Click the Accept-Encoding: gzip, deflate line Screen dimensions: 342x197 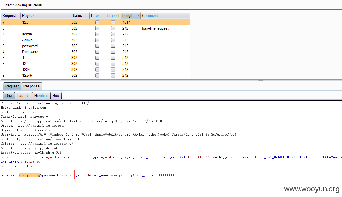pyautogui.click(x=30, y=148)
